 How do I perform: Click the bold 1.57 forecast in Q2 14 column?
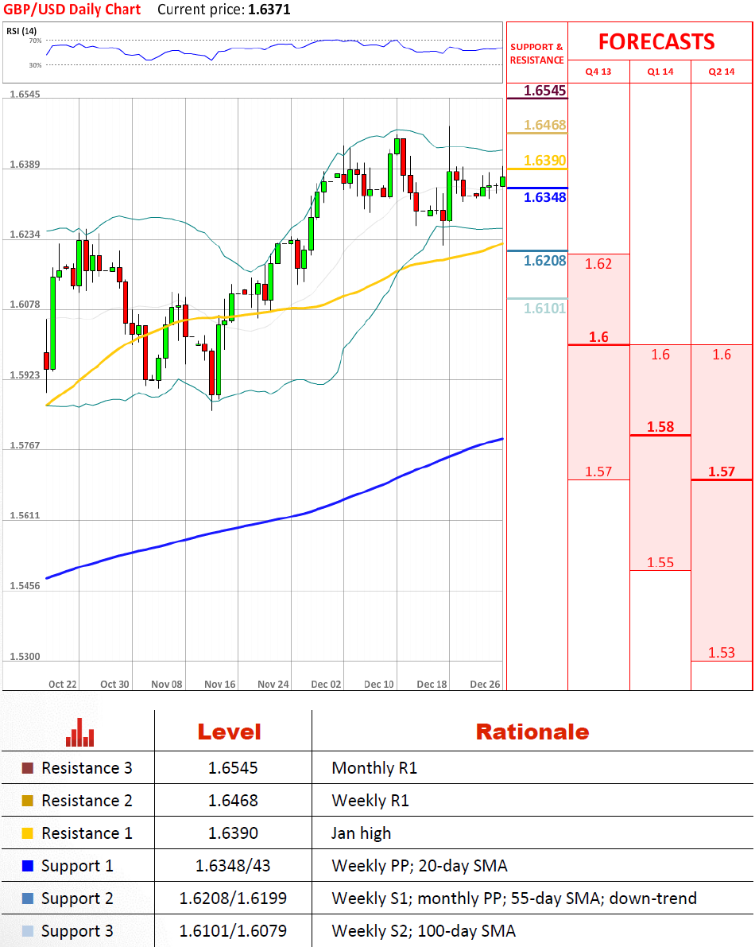pos(722,472)
